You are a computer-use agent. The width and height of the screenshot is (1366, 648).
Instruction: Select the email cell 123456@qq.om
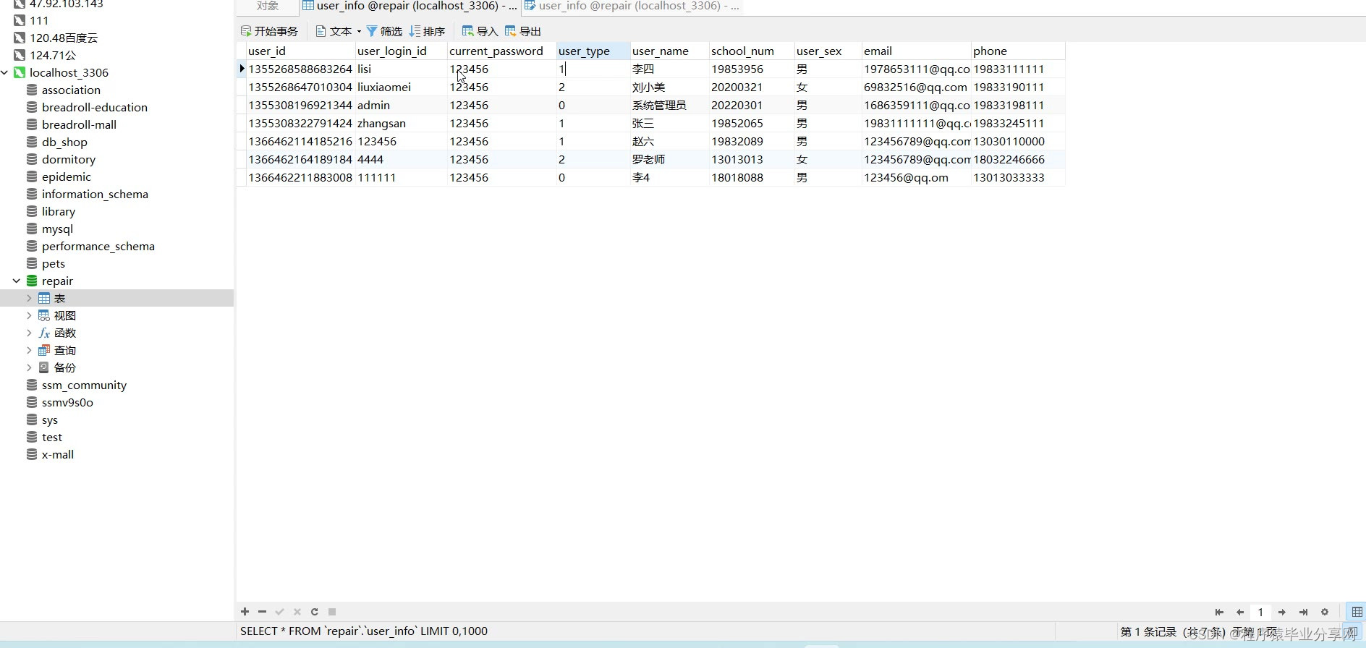click(916, 177)
